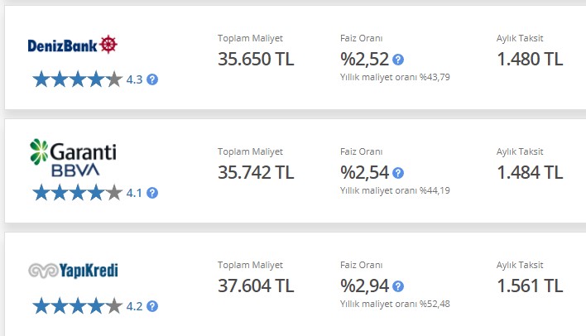
Task: Open help icon beside Garanti 4.1 rating
Action: pos(152,193)
